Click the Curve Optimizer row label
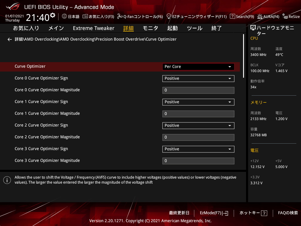Image resolution: width=301 pixels, height=226 pixels. [x=30, y=66]
